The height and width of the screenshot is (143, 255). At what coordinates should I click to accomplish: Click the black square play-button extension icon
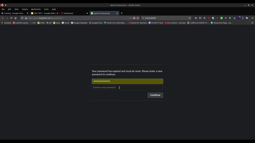(x=217, y=18)
